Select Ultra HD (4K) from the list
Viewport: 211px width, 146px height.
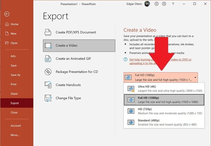tap(164, 88)
